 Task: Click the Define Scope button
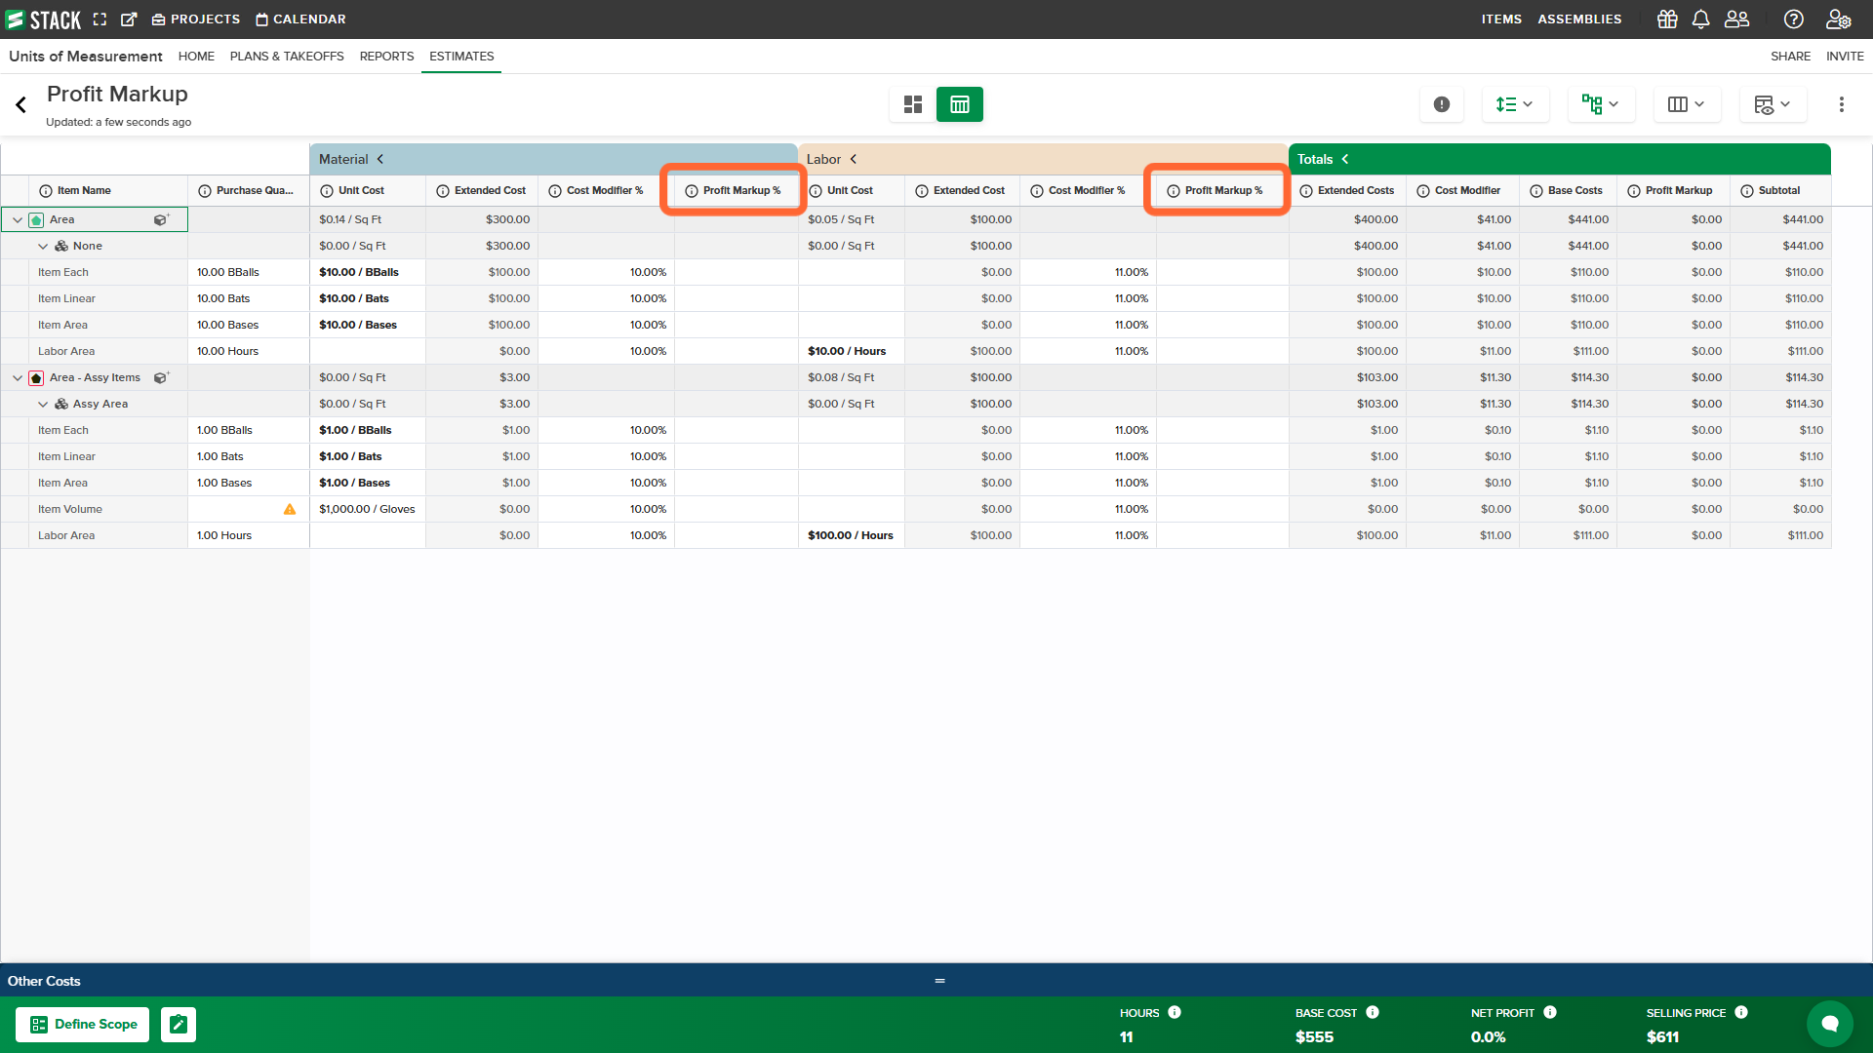pos(82,1024)
